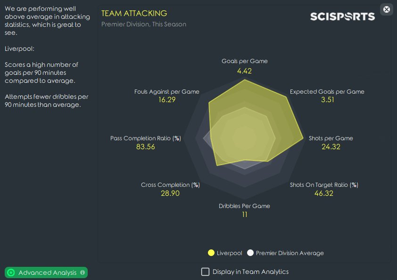
Task: Select the Goals per Game label
Action: tap(245, 61)
